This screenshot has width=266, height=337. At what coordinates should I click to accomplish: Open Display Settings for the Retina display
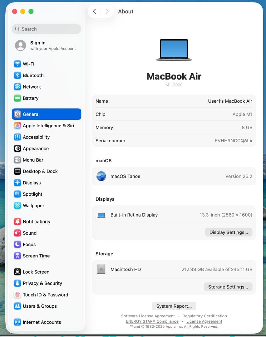coord(229,232)
